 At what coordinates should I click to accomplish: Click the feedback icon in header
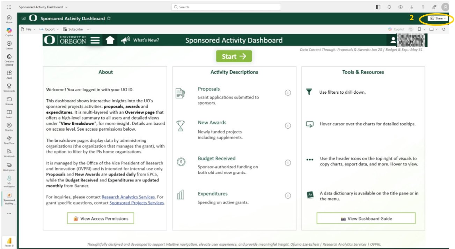click(434, 7)
